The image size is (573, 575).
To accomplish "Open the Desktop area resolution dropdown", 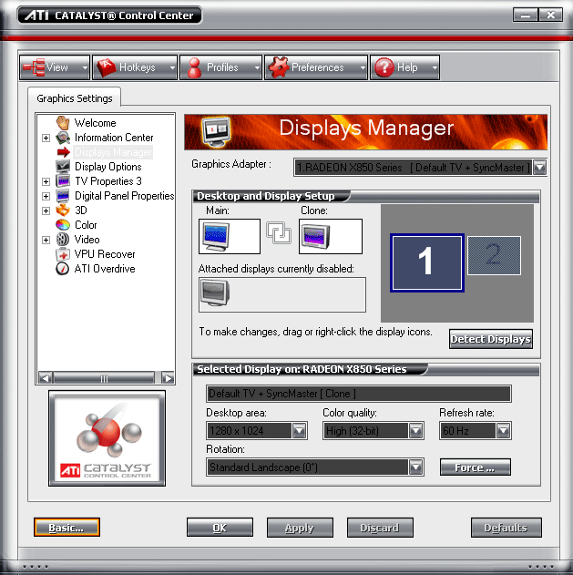I will (300, 430).
